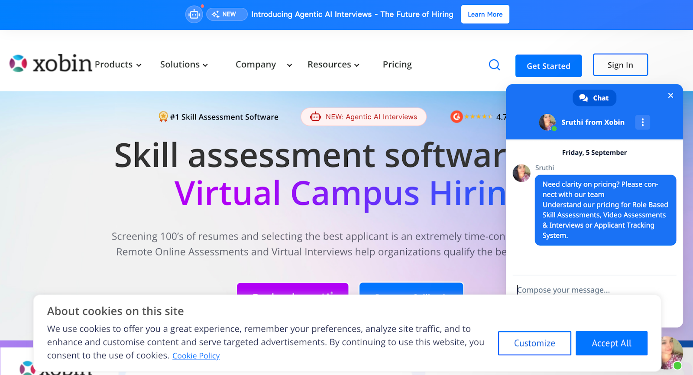Click the chat launcher avatar at bottom right
The width and height of the screenshot is (693, 375).
[671, 352]
